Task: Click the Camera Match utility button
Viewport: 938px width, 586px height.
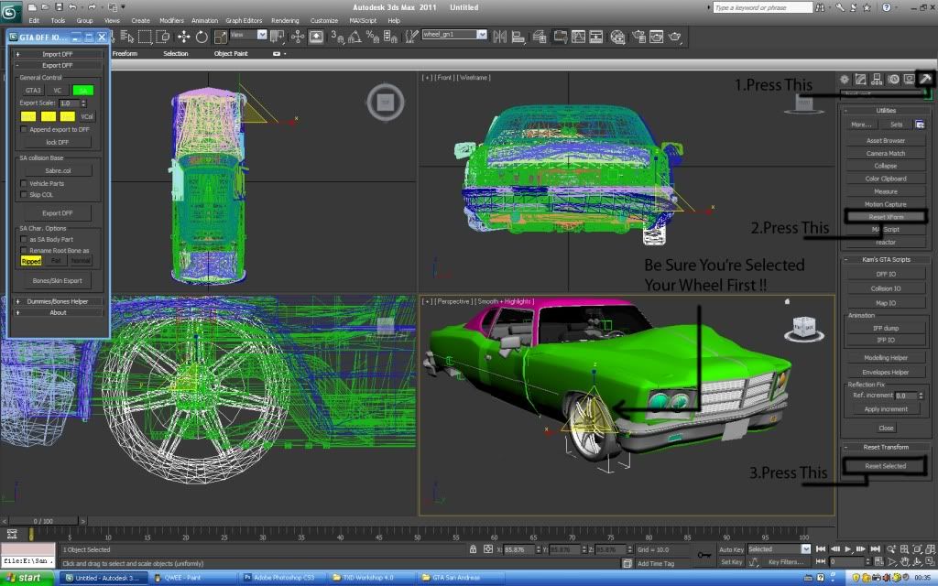Action: click(x=886, y=154)
